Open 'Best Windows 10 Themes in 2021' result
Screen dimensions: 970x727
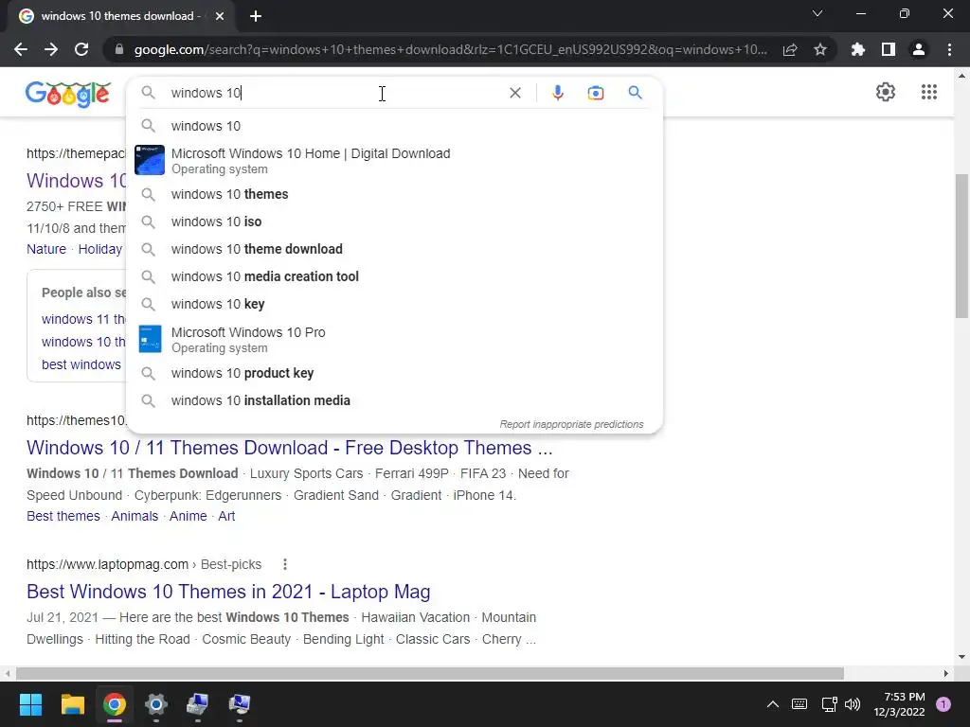[228, 592]
